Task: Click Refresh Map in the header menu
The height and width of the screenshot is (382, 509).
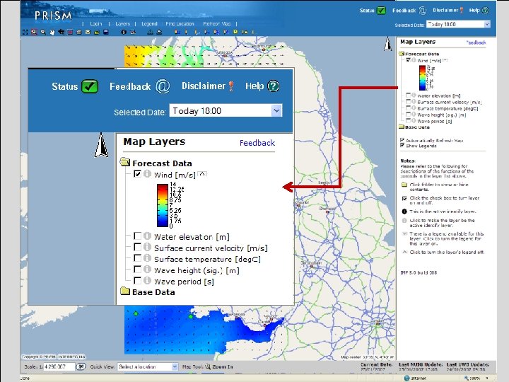Action: pyautogui.click(x=217, y=24)
